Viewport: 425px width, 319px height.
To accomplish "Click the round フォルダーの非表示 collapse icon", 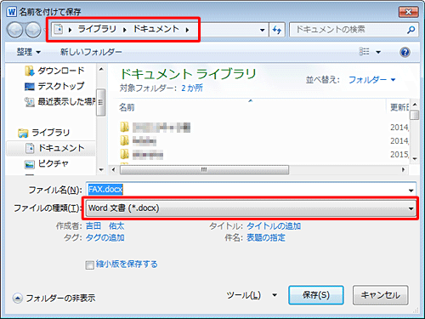I will click(x=17, y=298).
